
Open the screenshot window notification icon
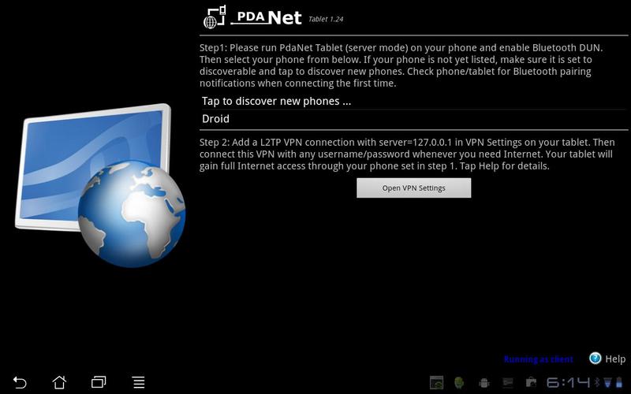pos(436,382)
